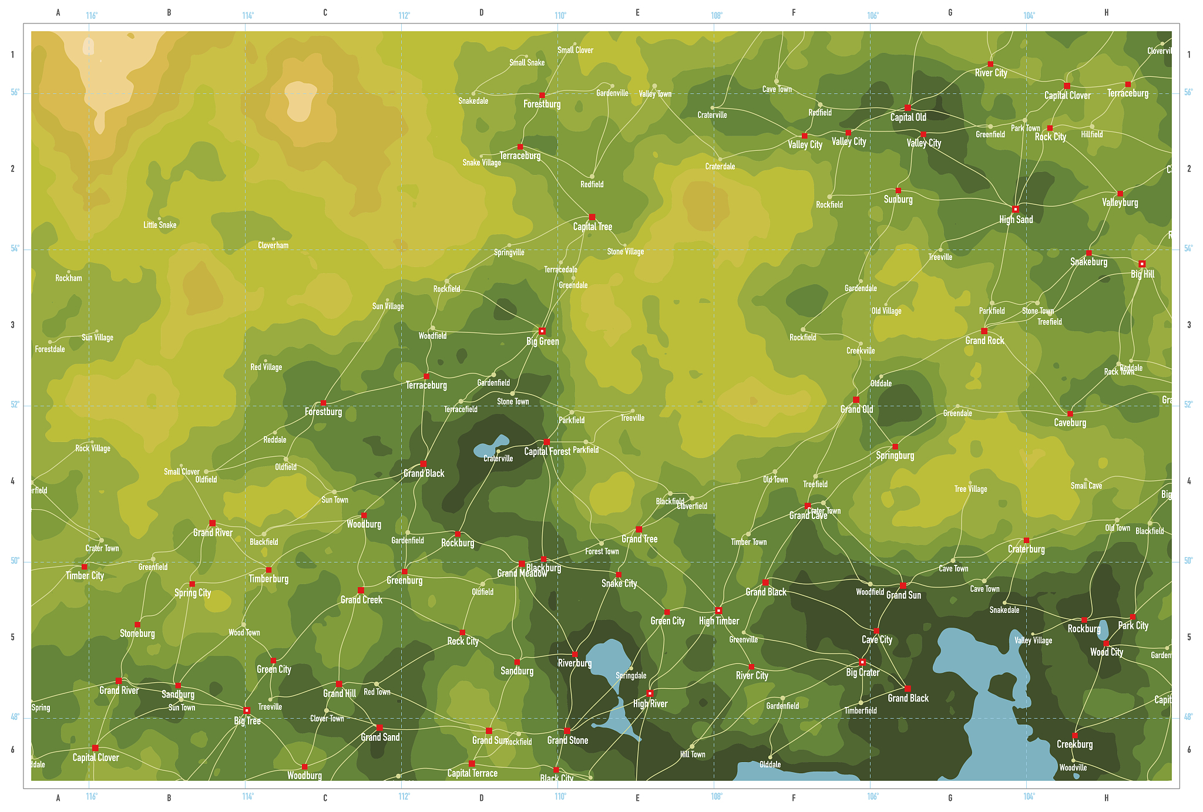Click the Timberfield label
1203x812 pixels.
pyautogui.click(x=861, y=711)
